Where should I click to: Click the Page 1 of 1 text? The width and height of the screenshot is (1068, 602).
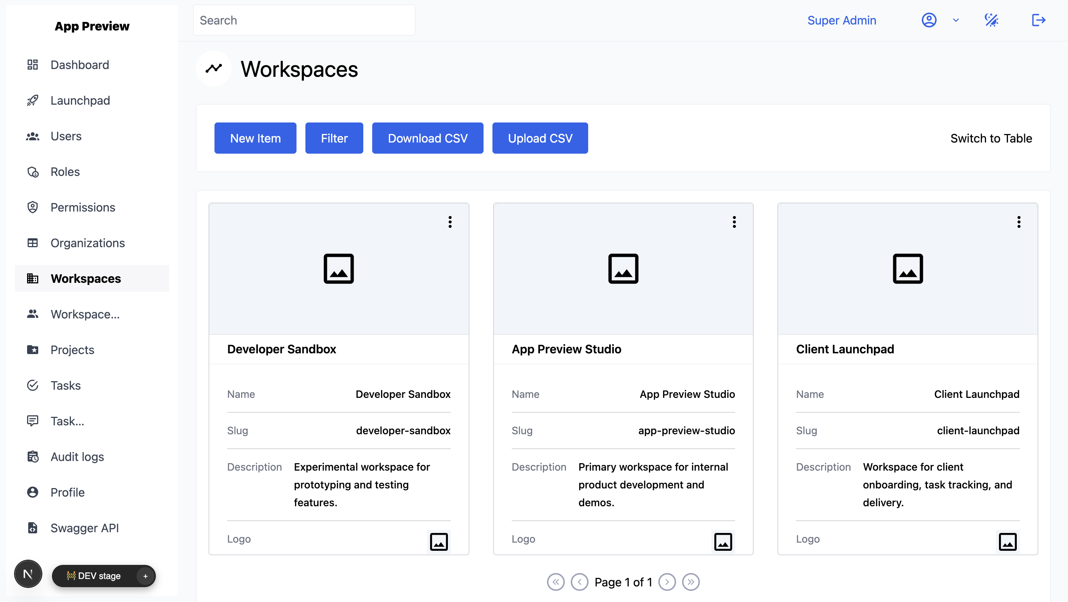tap(623, 582)
